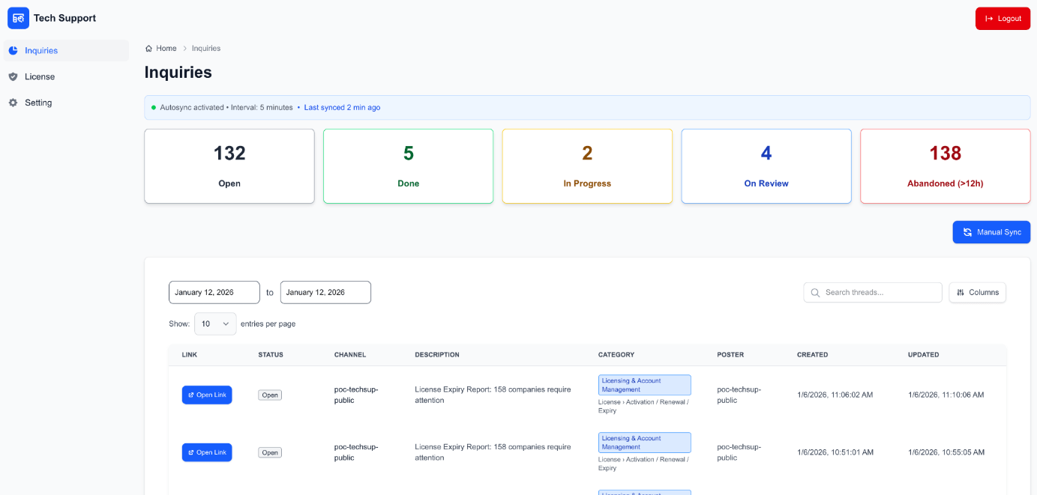This screenshot has width=1037, height=495.
Task: Click the Manual Sync button
Action: click(x=991, y=232)
